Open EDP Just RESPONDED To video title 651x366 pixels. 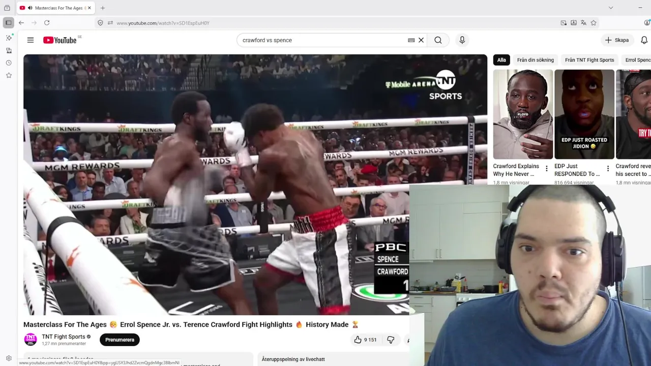(577, 170)
